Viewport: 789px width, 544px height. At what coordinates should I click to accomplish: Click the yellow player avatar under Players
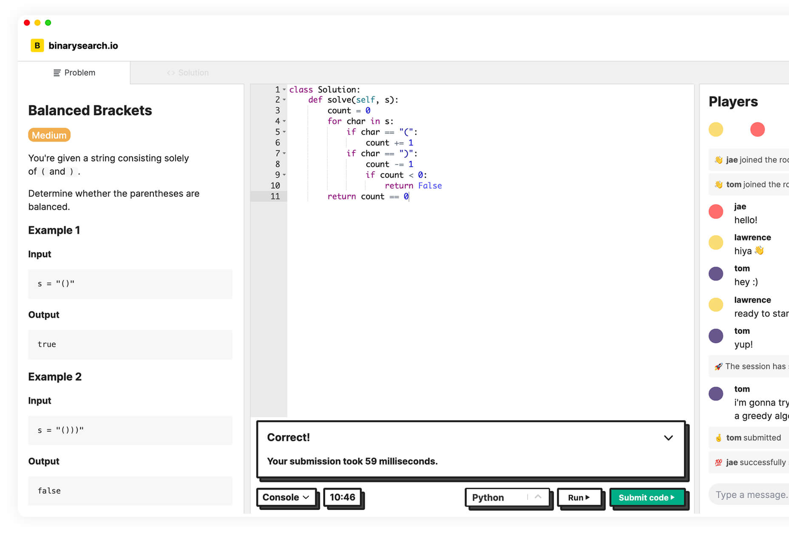(x=716, y=129)
